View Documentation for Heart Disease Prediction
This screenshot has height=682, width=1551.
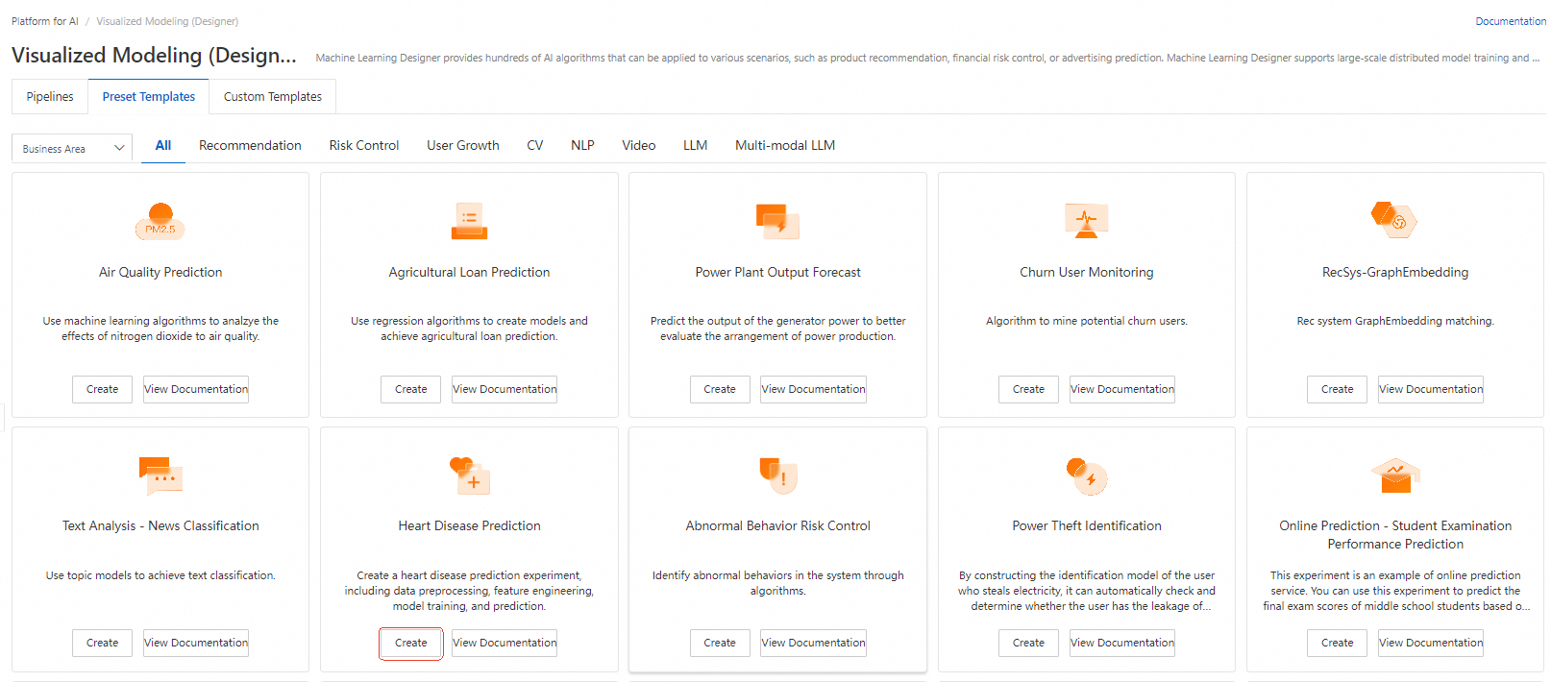tap(505, 643)
